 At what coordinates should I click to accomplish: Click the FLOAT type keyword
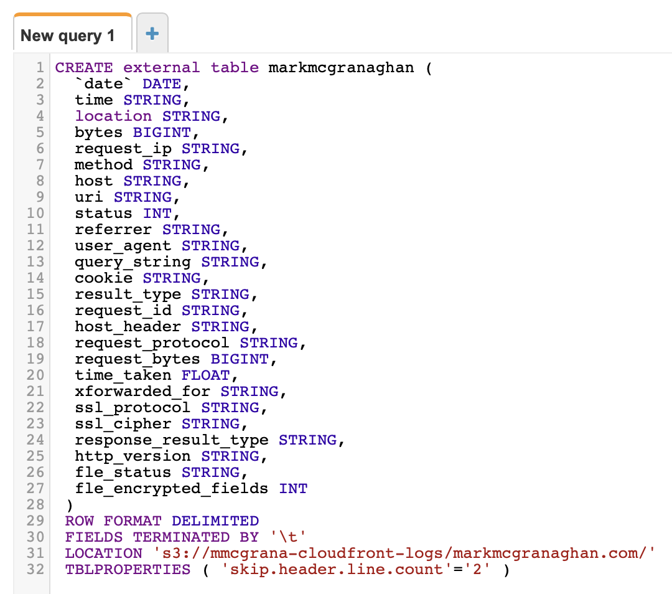206,375
